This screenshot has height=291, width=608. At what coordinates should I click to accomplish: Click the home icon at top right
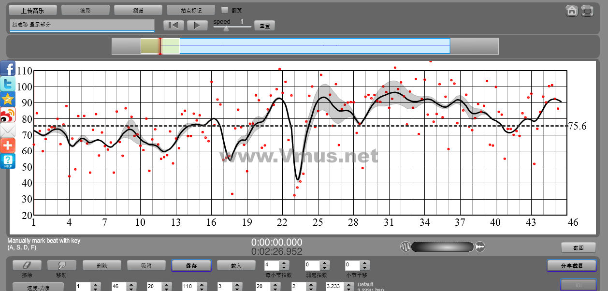coord(572,11)
